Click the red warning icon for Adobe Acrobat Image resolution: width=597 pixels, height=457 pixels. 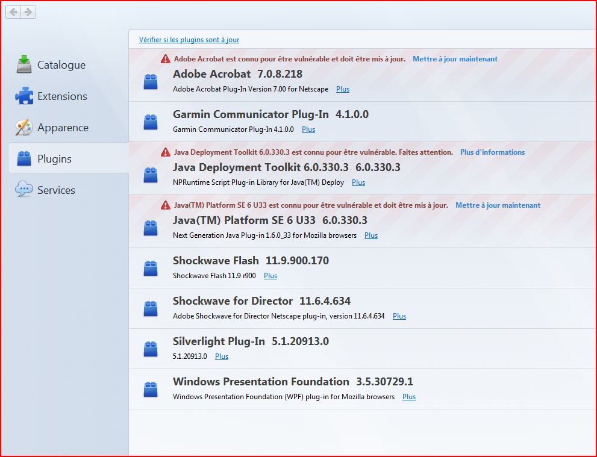(166, 59)
